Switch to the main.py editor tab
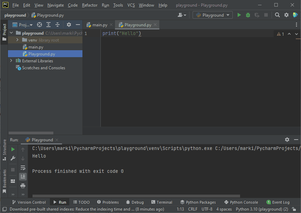The image size is (301, 213). pyautogui.click(x=100, y=25)
